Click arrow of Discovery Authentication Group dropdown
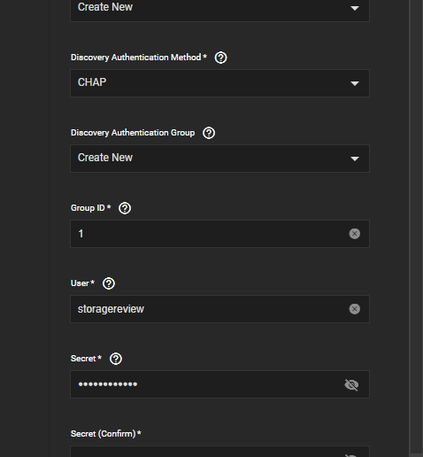 click(355, 159)
